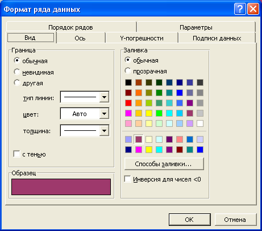Screen dimensions: 262x231
Task: Expand the 'цвет' Авто dropdown
Action: coord(104,114)
